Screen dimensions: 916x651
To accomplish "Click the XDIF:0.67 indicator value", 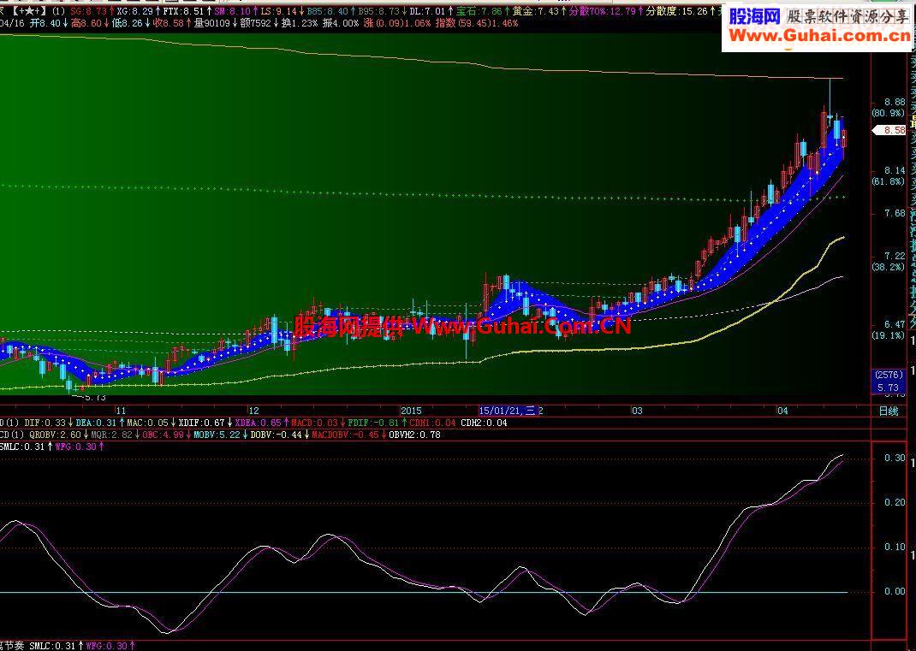I will [x=201, y=423].
